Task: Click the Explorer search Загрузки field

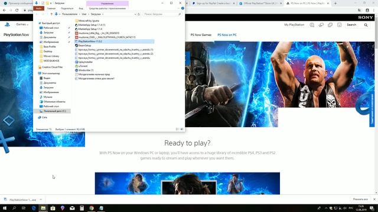Action: click(162, 14)
